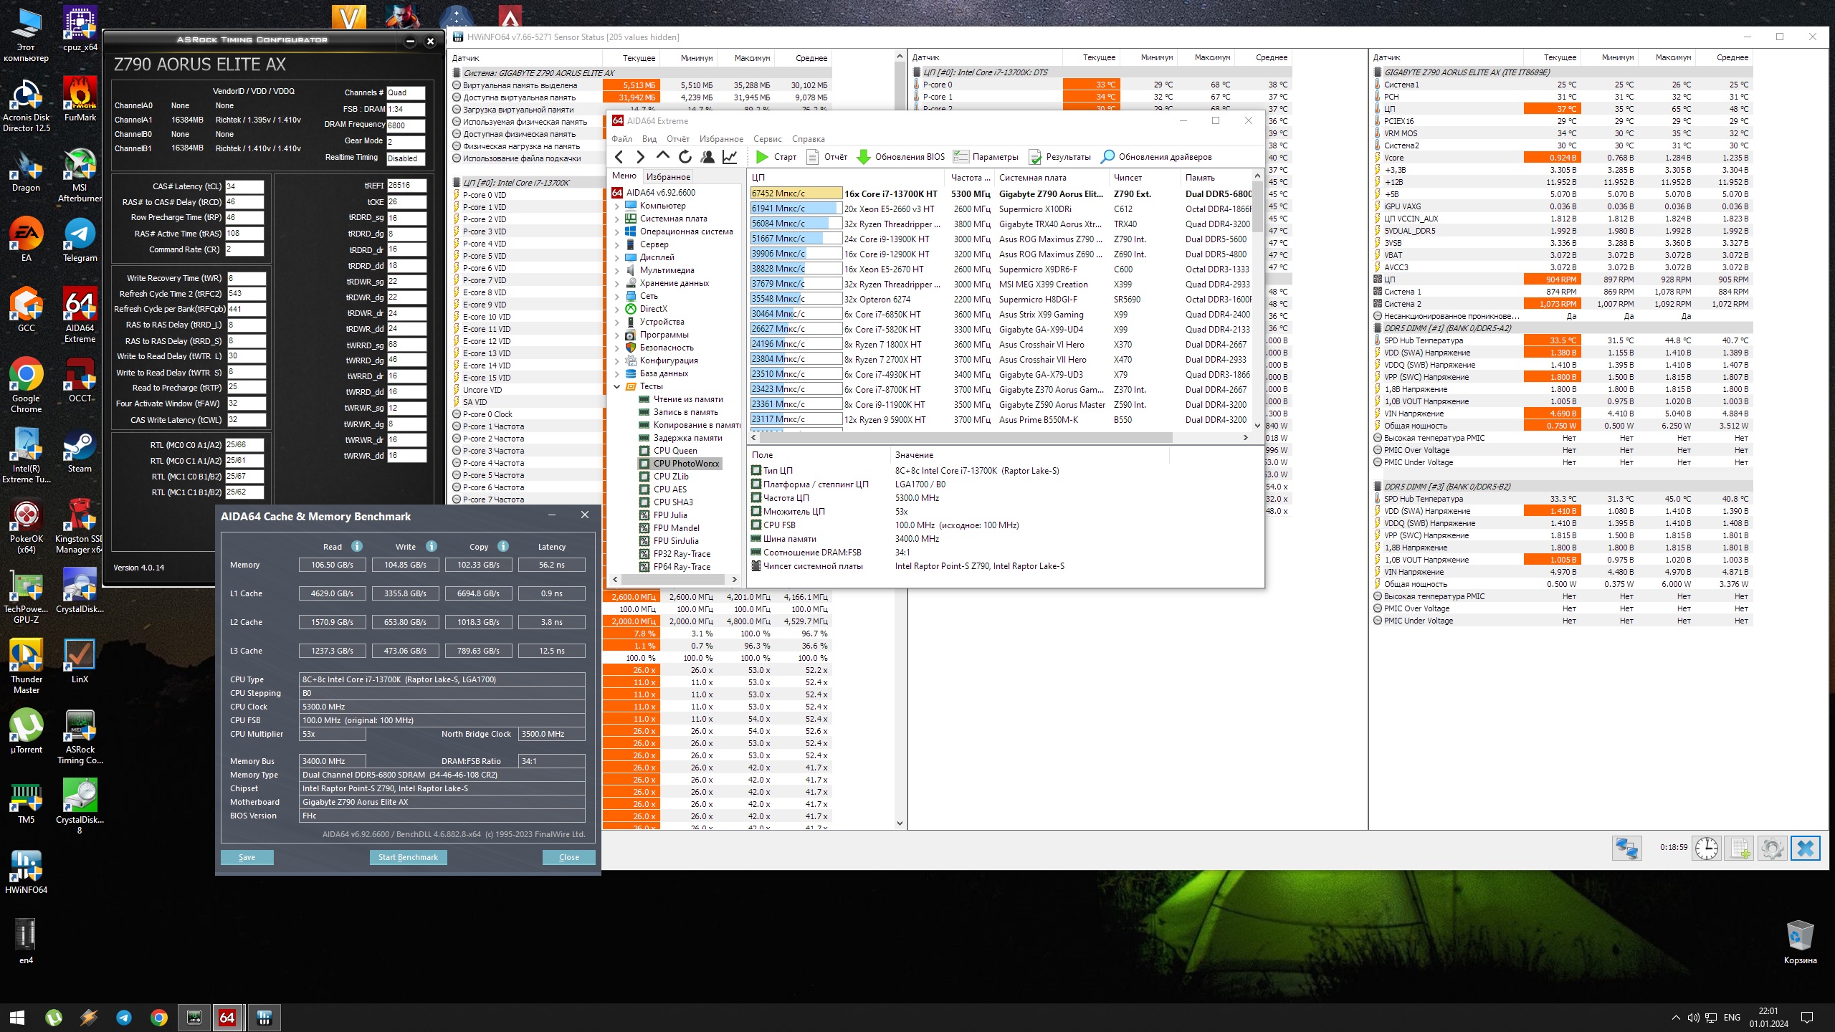Image resolution: width=1835 pixels, height=1032 pixels.
Task: Click the HWiNFO log file with plus icon
Action: click(x=1740, y=848)
